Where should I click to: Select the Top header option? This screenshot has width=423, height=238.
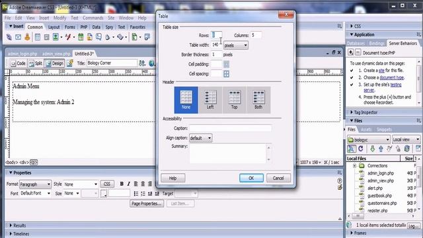point(234,100)
